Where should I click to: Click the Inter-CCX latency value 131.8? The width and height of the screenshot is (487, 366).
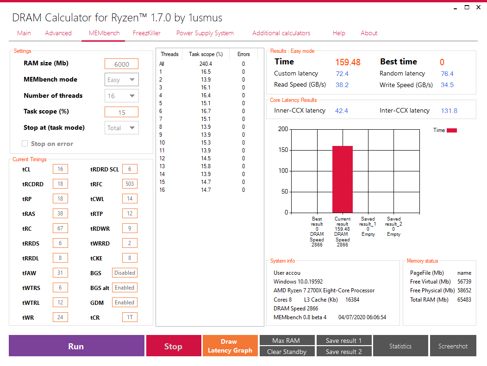(x=449, y=111)
